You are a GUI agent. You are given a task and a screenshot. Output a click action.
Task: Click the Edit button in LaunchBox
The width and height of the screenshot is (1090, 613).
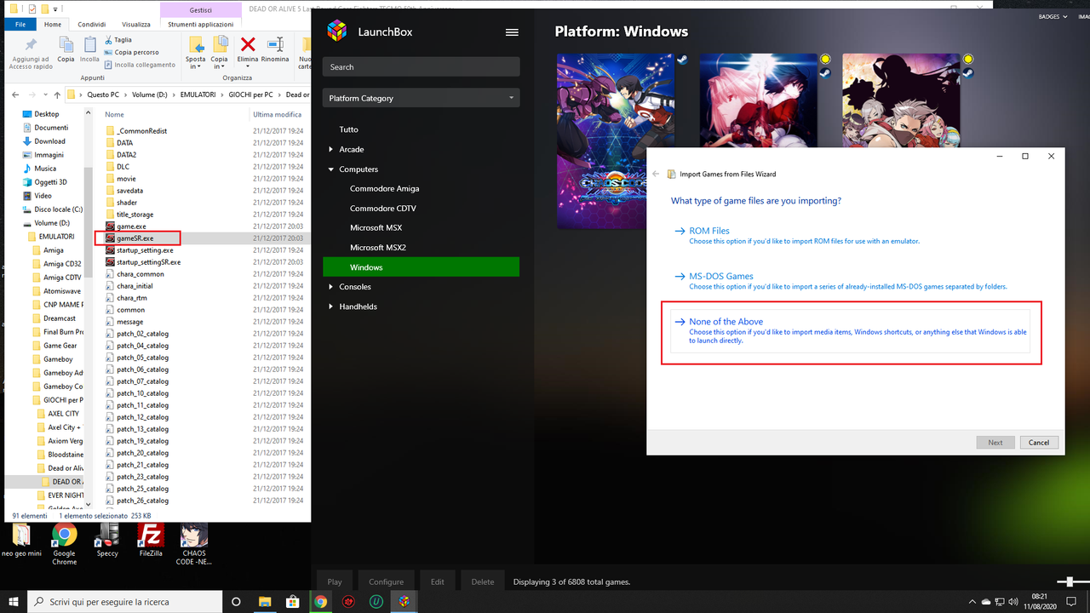pos(437,582)
